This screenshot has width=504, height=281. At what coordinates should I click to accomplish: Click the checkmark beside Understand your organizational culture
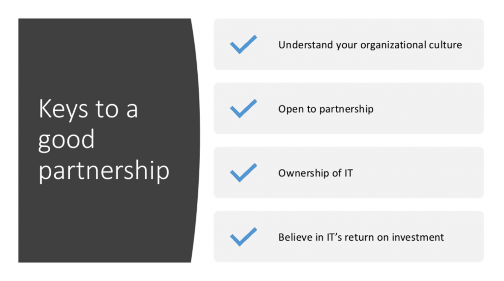click(x=243, y=44)
